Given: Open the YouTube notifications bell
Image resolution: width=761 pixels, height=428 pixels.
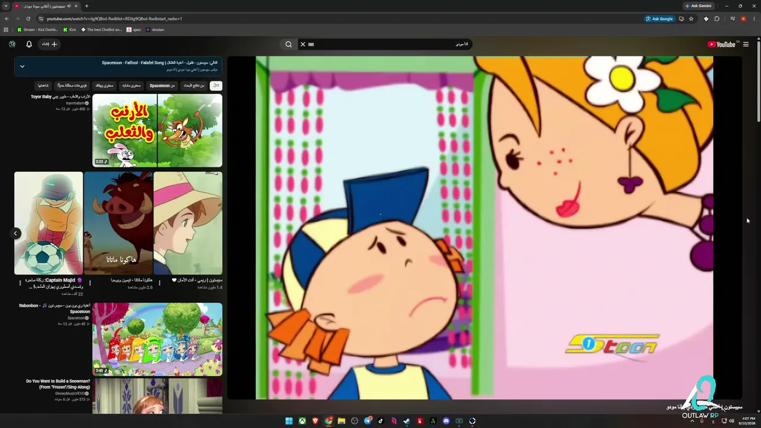Looking at the screenshot, I should pyautogui.click(x=29, y=44).
